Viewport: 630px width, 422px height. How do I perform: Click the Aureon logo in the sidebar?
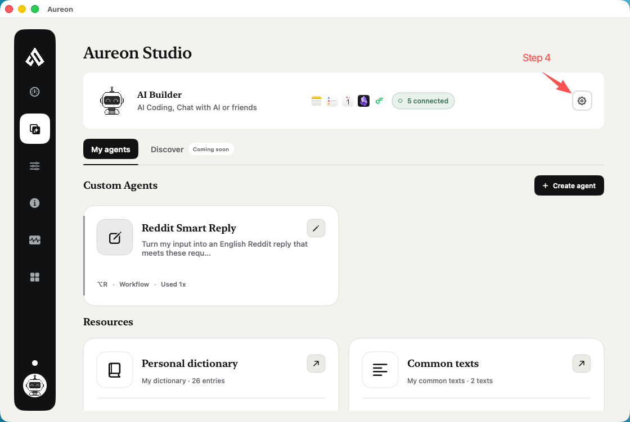(35, 57)
